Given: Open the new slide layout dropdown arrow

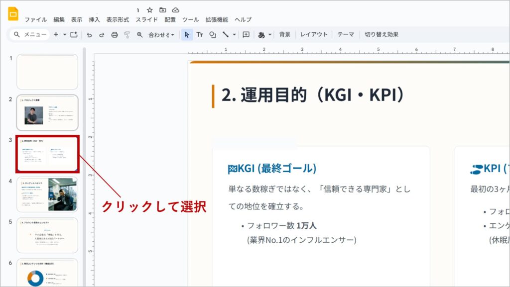Looking at the screenshot, I should coord(65,35).
